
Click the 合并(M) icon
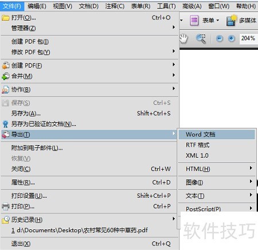5,76
